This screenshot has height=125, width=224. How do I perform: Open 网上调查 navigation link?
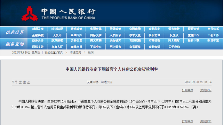[x=116, y=47]
